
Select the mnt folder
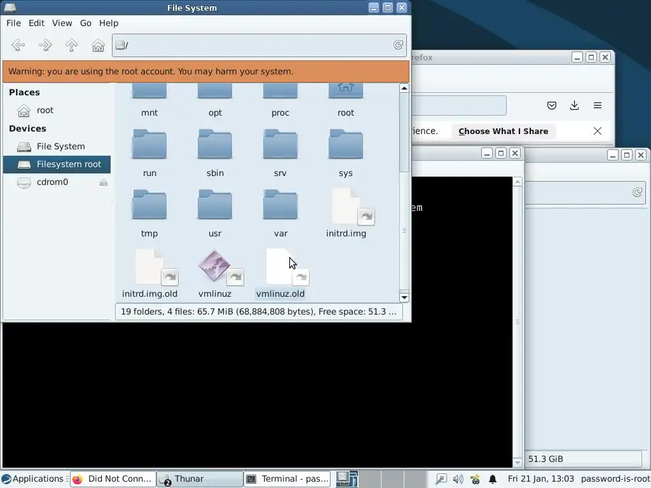pos(149,101)
